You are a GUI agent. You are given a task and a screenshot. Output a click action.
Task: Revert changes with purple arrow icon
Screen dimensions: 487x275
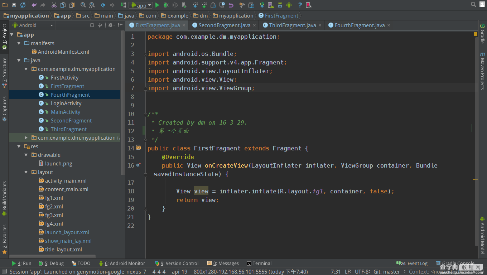231,5
